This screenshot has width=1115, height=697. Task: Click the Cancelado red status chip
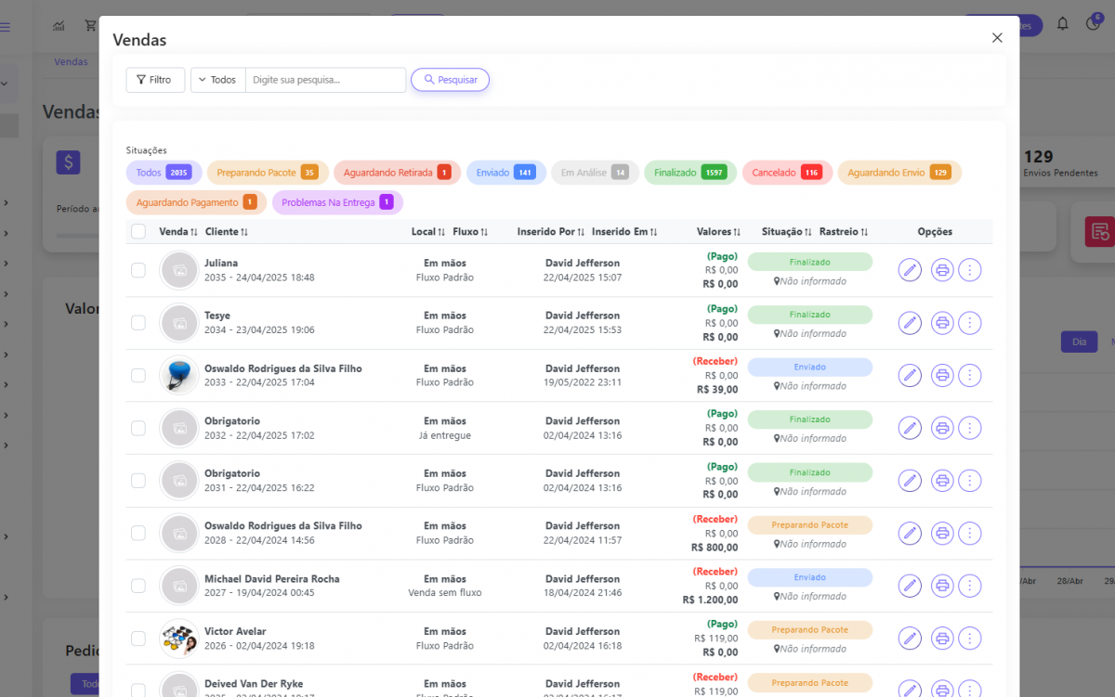(786, 173)
